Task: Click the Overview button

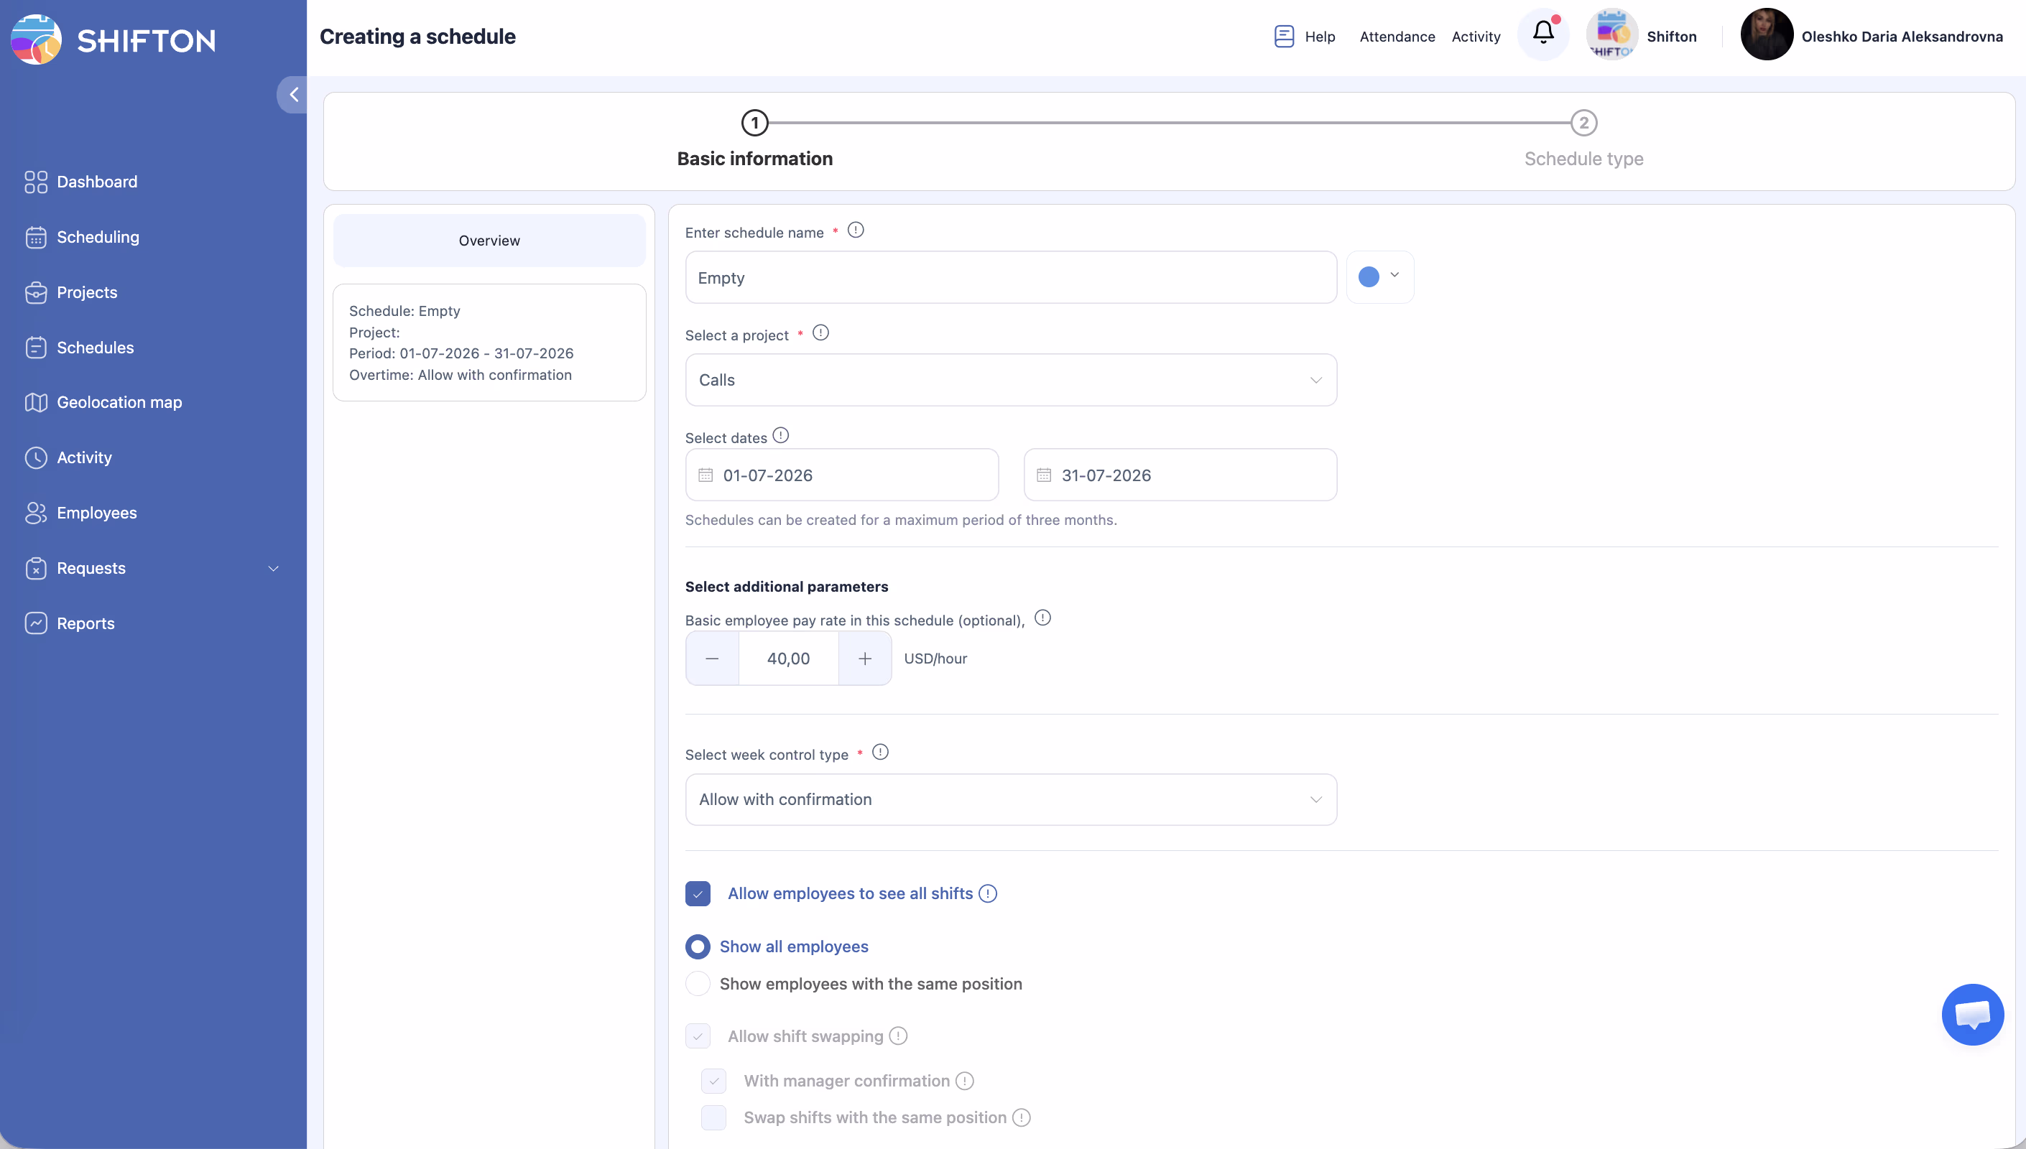Action: coord(489,241)
